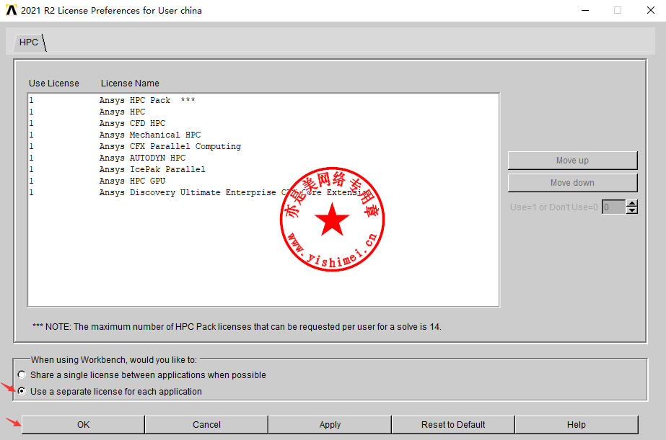Close the License Preferences window
Image resolution: width=666 pixels, height=440 pixels.
(x=651, y=10)
